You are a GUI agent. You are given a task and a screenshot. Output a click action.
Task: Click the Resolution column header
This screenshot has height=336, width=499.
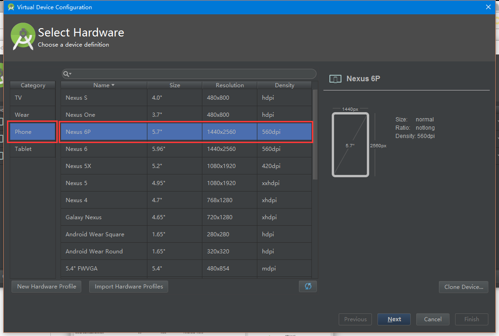point(230,85)
